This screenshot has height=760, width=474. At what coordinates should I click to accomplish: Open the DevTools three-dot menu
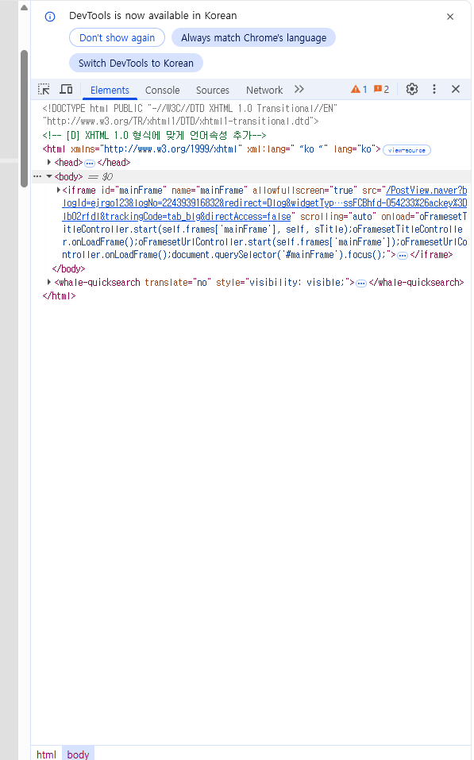(434, 89)
